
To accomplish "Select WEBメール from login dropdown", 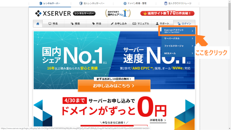I will coord(178,53).
